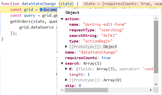Select the name "dataStateChange" property
Image resolution: width=162 pixels, height=95 pixels.
click(x=91, y=52)
